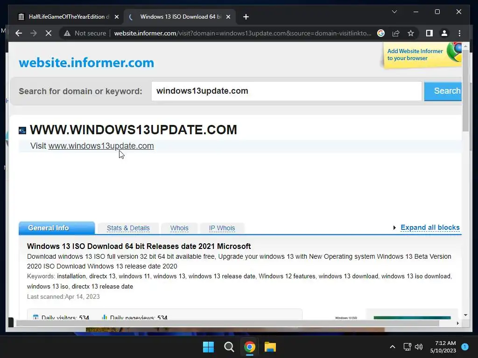Click the horizontal scrollbar thumb
The image size is (478, 358).
[x=228, y=324]
